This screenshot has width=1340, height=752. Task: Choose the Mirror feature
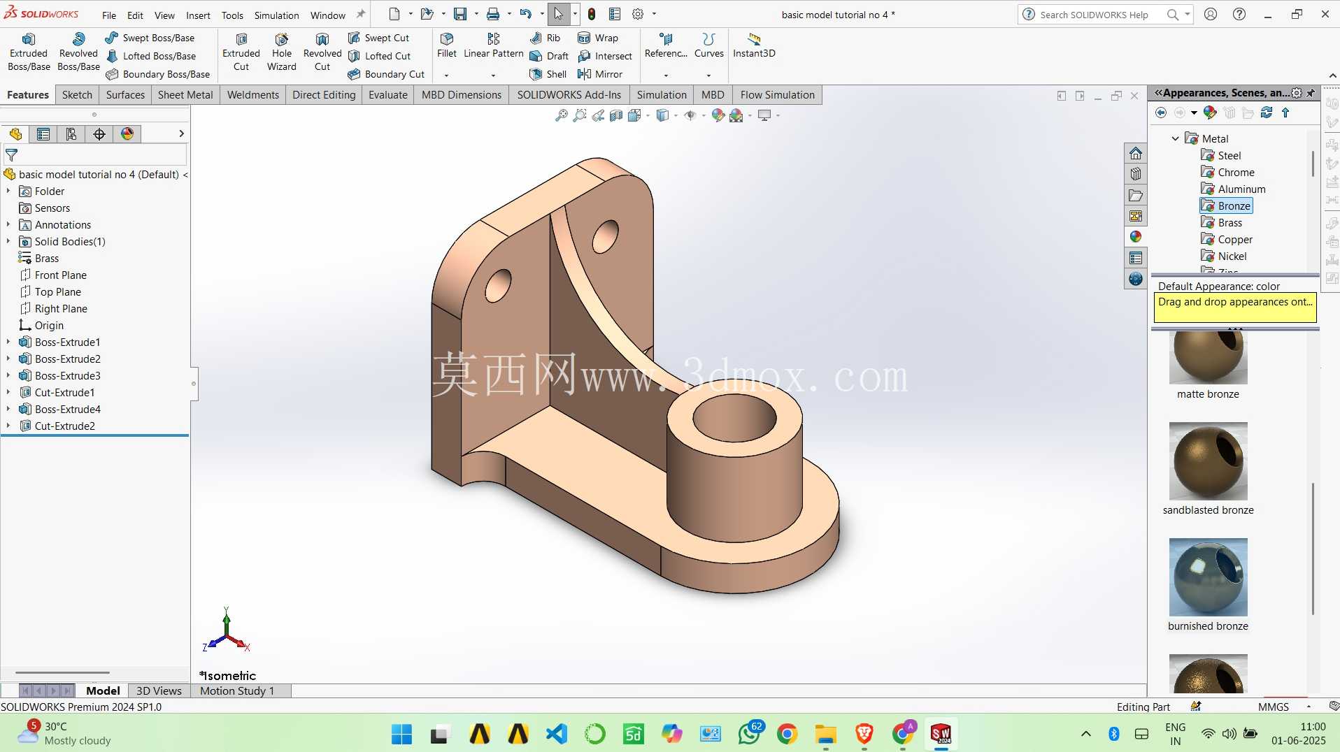600,74
